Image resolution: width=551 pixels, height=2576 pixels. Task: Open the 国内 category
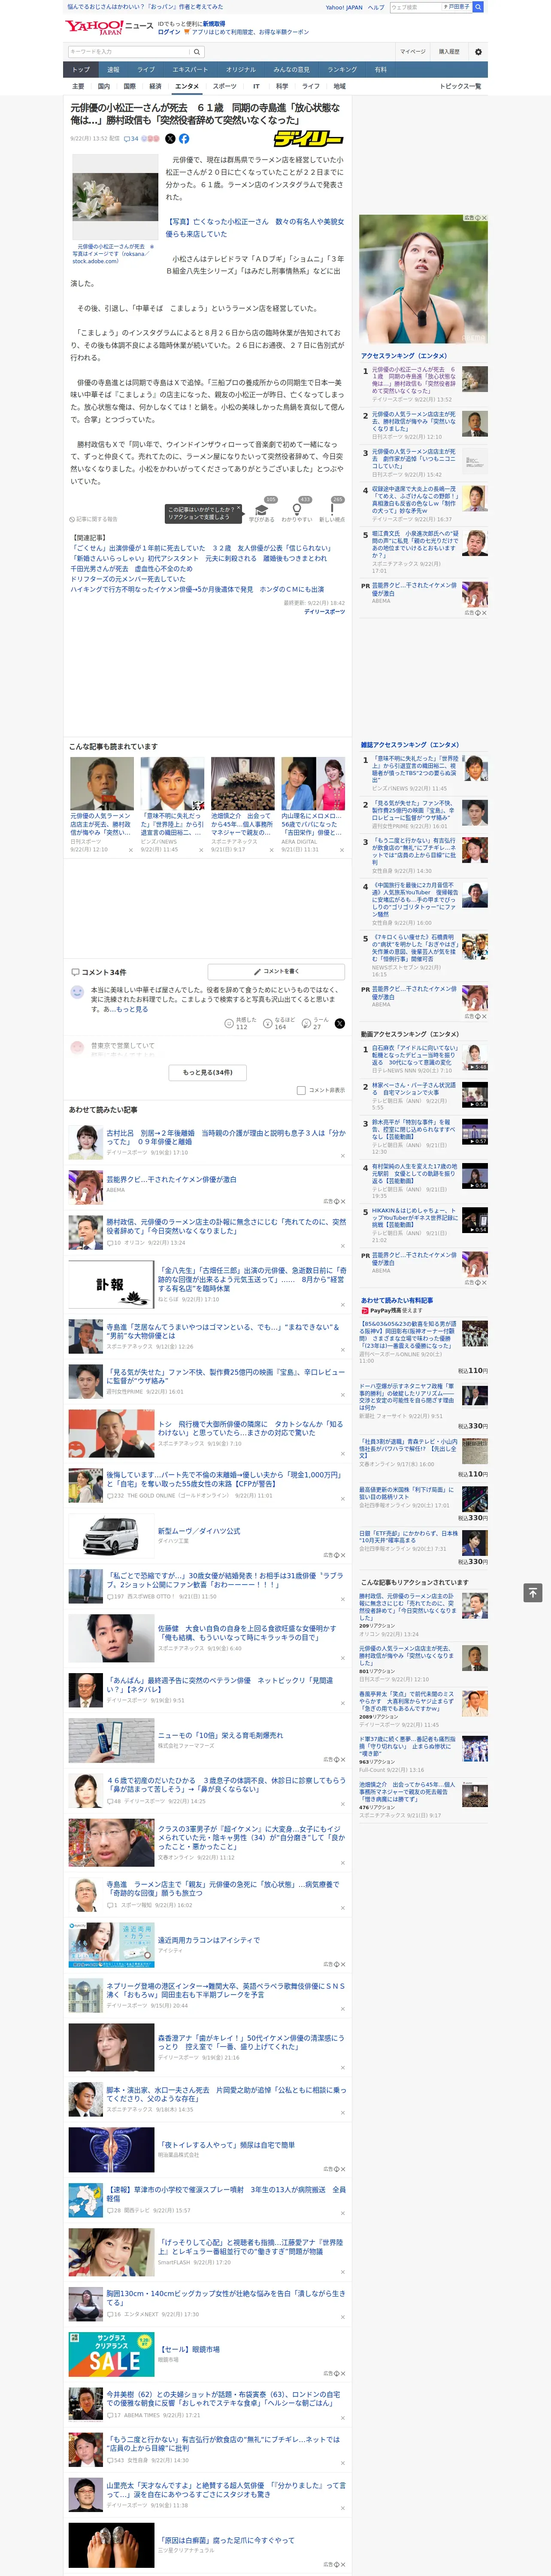tap(104, 86)
